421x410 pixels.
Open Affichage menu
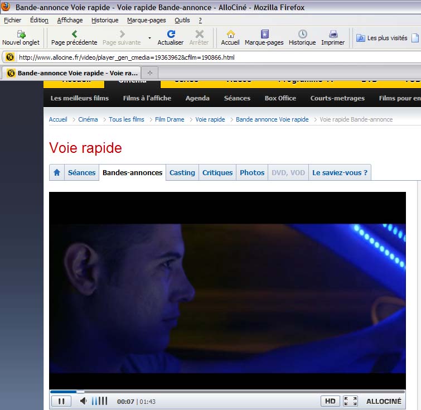coord(70,20)
